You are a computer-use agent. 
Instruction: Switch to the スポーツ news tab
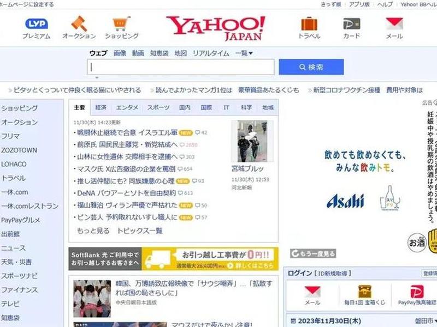[158, 107]
